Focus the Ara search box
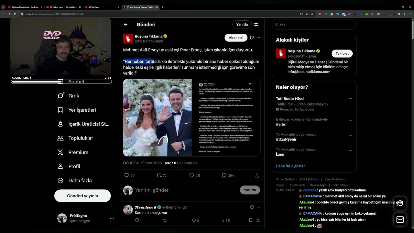The image size is (414, 233). click(x=314, y=24)
